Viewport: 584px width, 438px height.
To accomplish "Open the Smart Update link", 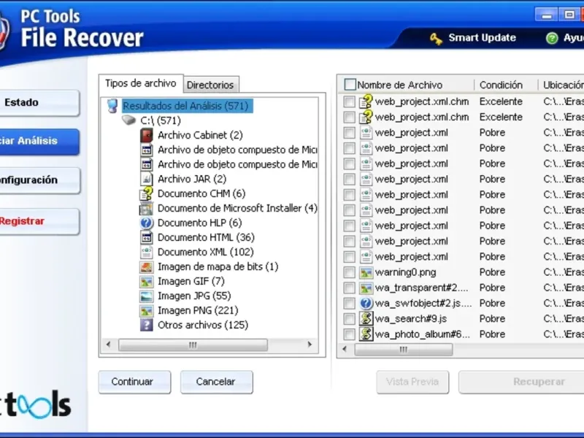I will pyautogui.click(x=482, y=38).
